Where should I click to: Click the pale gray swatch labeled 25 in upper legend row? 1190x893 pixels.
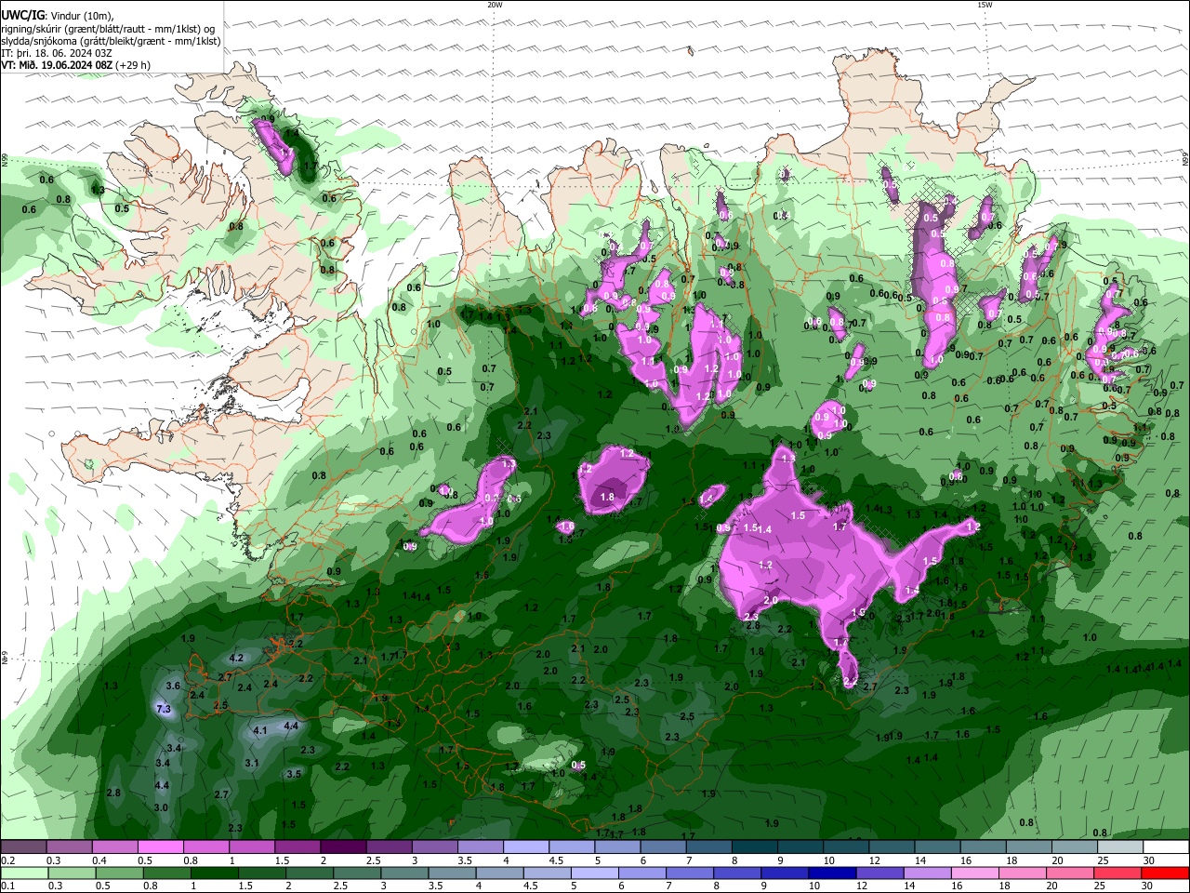pos(1120,847)
